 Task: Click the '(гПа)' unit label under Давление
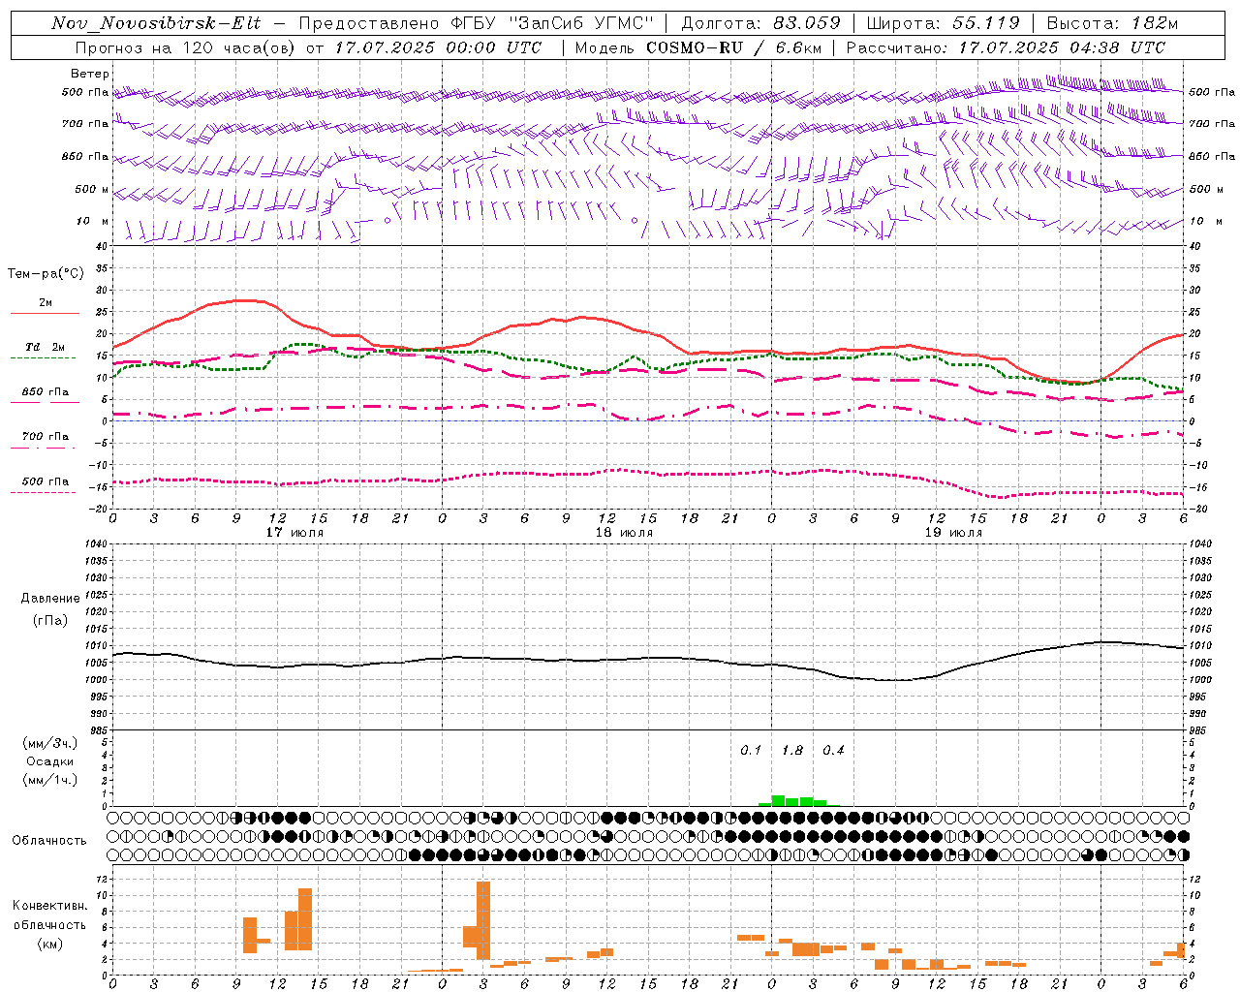[50, 621]
